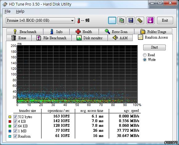Uncheck the 512 bytes transfer size checkbox

click(x=15, y=117)
